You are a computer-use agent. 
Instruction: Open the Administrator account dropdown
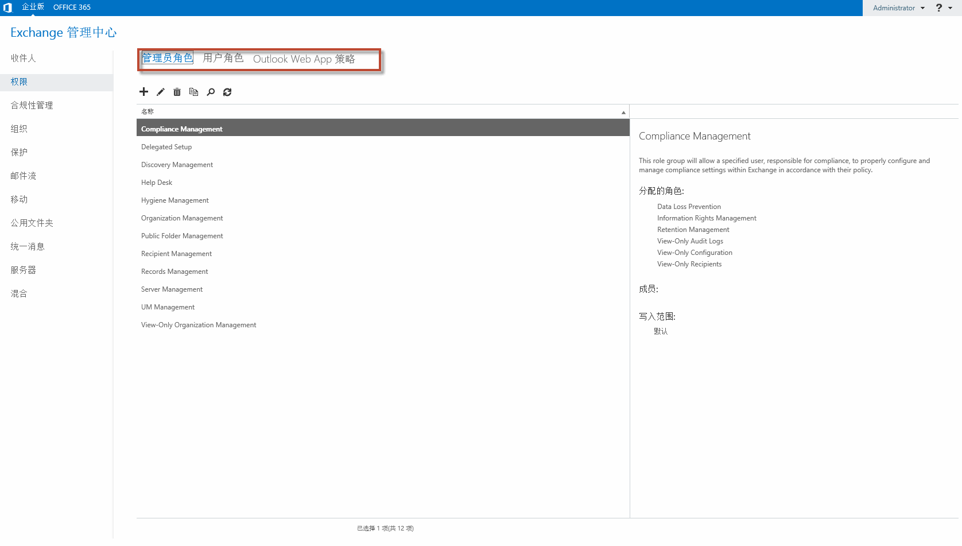pos(899,8)
